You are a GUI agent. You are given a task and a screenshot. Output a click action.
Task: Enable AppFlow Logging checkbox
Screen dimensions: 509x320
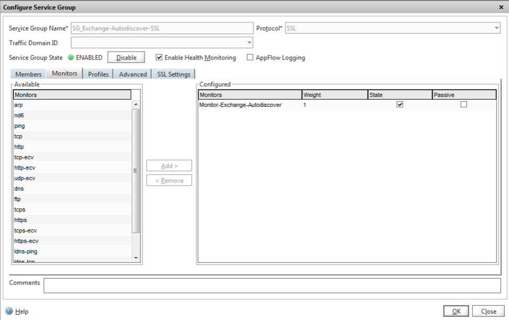coord(250,58)
